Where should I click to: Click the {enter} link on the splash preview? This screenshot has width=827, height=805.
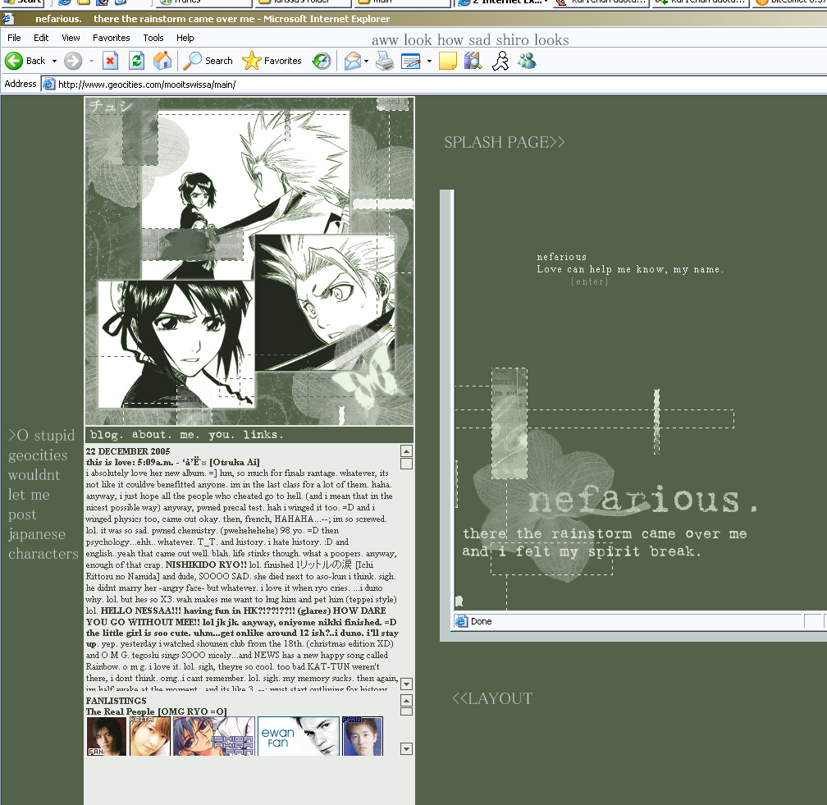coord(589,281)
